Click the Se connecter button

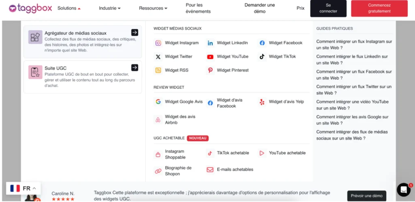328,8
